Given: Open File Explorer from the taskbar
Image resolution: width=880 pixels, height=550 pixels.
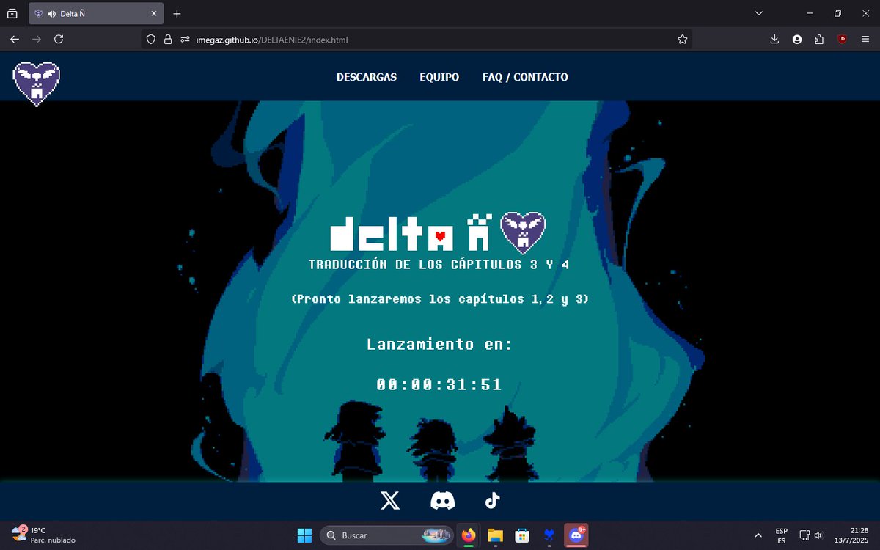Looking at the screenshot, I should [495, 535].
